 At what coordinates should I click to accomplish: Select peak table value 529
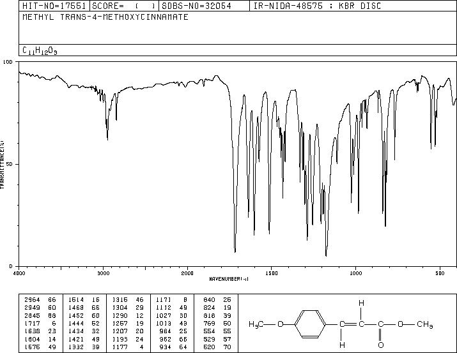(x=209, y=339)
